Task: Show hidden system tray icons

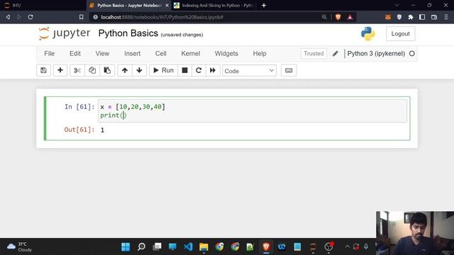Action: click(x=347, y=246)
